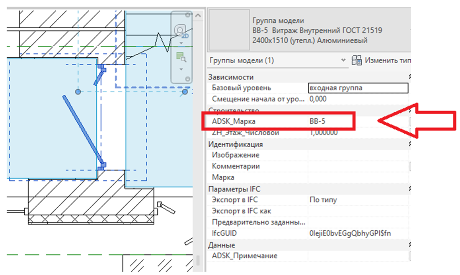Click the Экспорт в IFC как value cell
The width and height of the screenshot is (460, 275).
coord(358,211)
